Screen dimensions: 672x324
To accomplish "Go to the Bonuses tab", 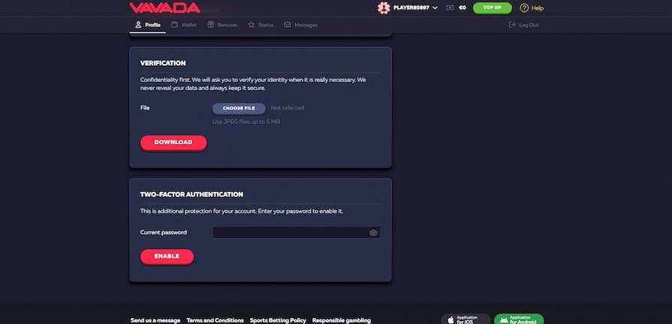I will click(223, 25).
